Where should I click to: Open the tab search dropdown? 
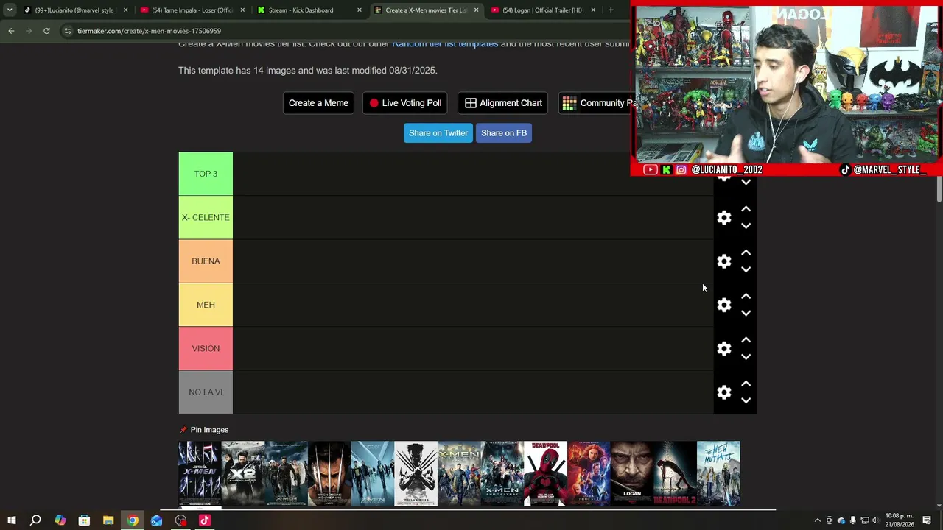pyautogui.click(x=10, y=10)
